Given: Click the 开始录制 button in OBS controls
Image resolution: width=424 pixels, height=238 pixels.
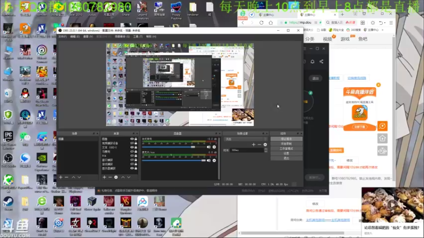Looking at the screenshot, I should (x=286, y=144).
